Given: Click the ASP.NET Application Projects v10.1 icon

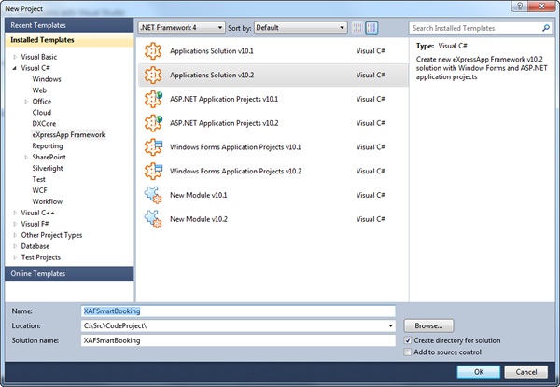Looking at the screenshot, I should 153,99.
